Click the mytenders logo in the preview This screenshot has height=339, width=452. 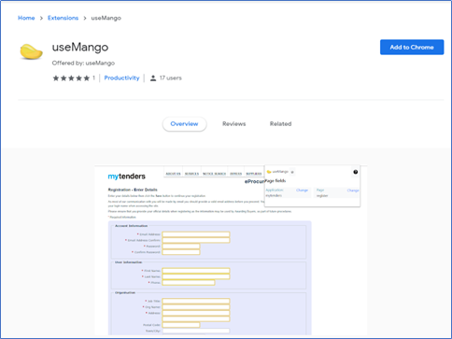click(x=126, y=177)
